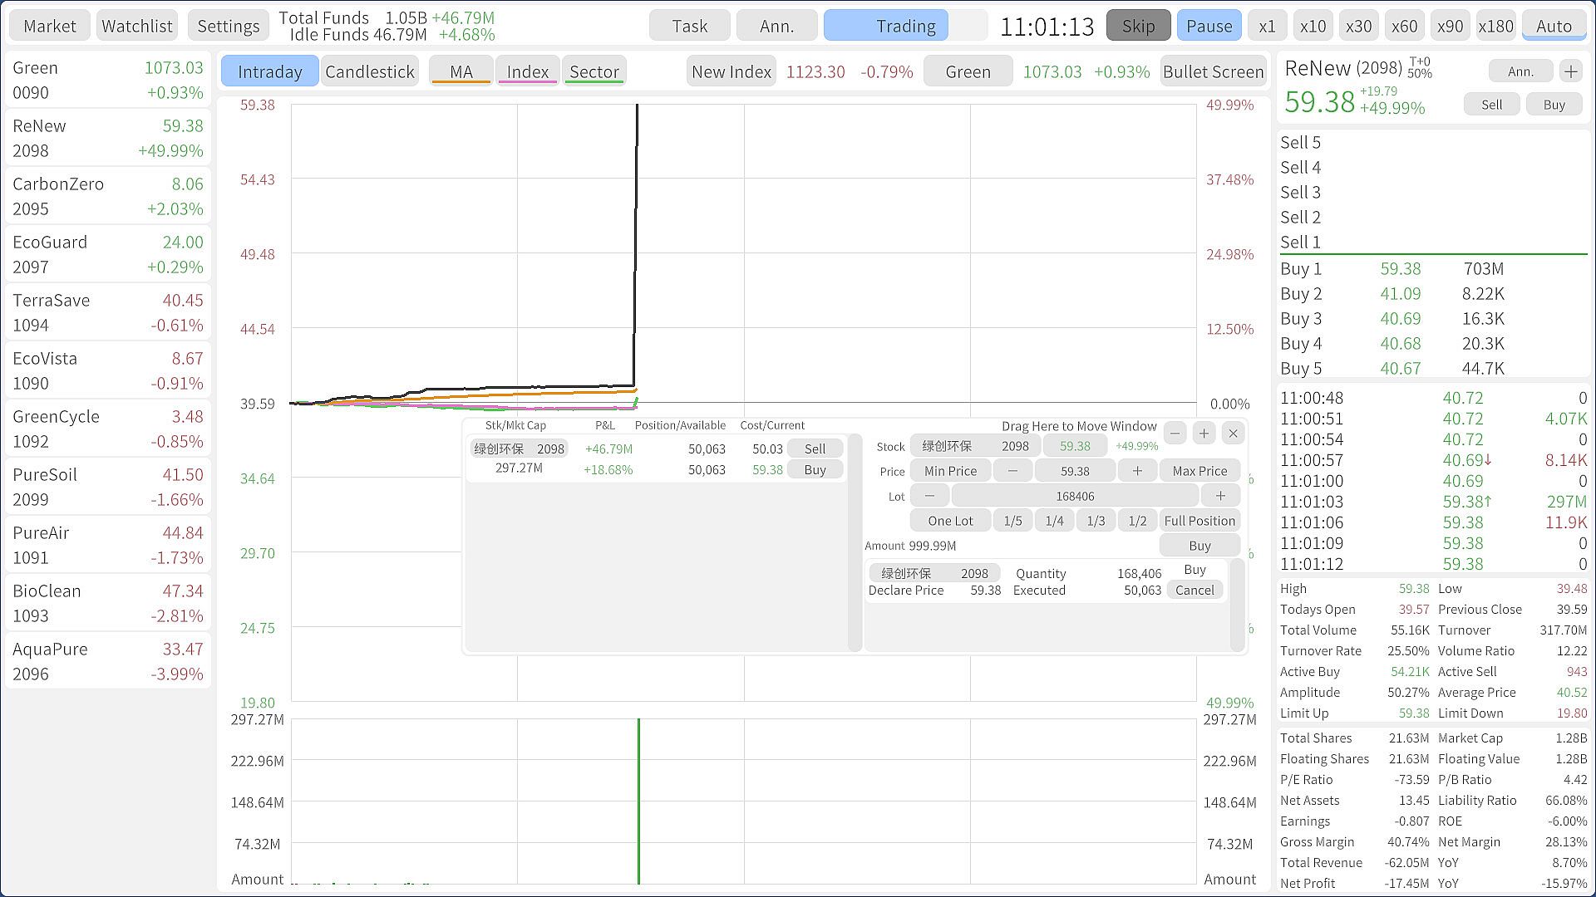Viewport: 1596px width, 897px height.
Task: Expand the trading window with plus icon
Action: coord(1204,433)
